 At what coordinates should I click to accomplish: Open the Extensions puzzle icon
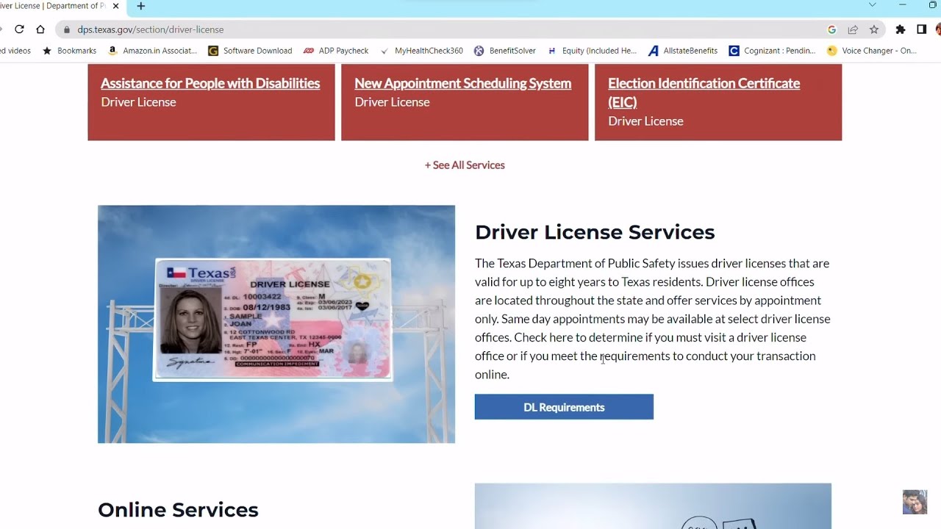coord(901,29)
